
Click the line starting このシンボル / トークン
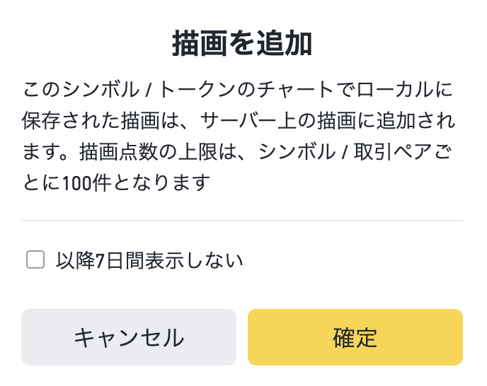[238, 90]
